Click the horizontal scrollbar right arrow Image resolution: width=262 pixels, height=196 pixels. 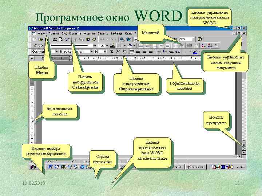pos(240,156)
